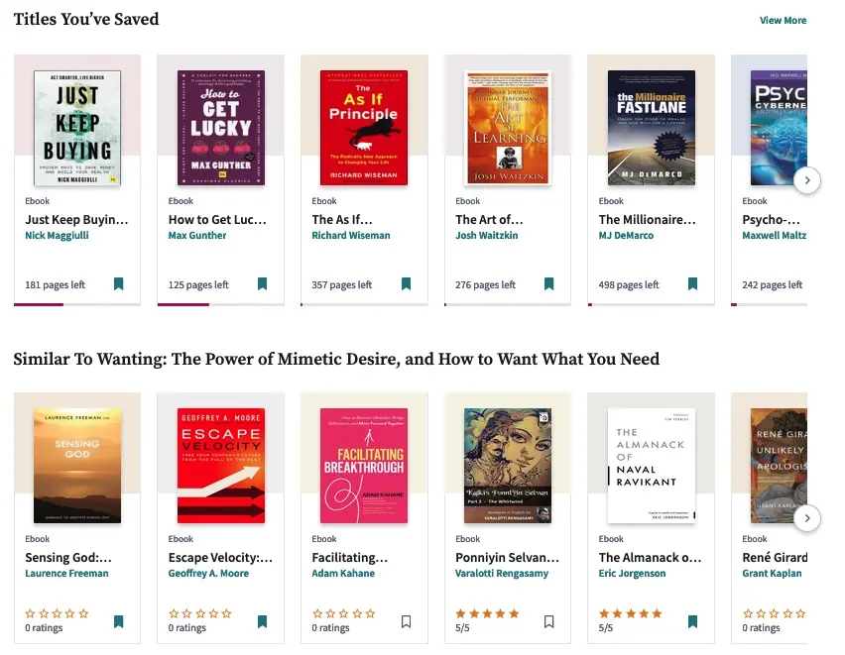Open author Nick Maggiulli's page
845x655 pixels.
click(60, 236)
